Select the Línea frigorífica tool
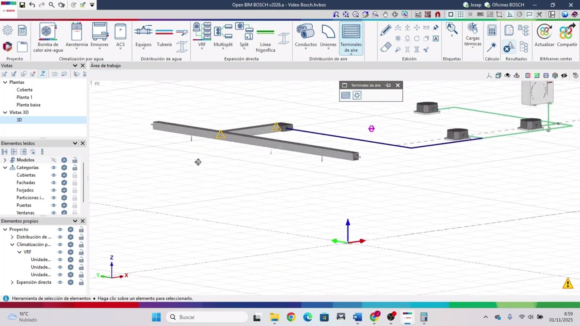The image size is (580, 326). 265,38
